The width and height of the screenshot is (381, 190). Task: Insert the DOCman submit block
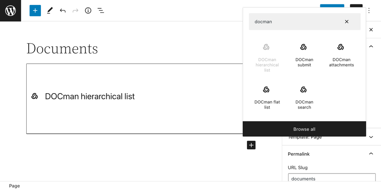[304, 55]
